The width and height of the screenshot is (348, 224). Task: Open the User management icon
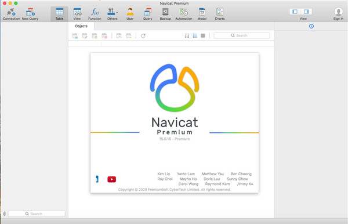click(x=130, y=14)
